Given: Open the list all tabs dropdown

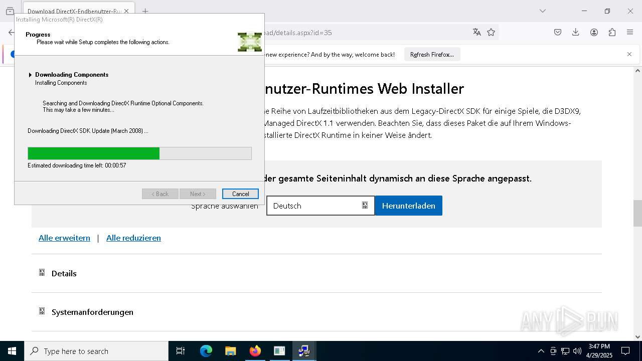Looking at the screenshot, I should point(542,11).
